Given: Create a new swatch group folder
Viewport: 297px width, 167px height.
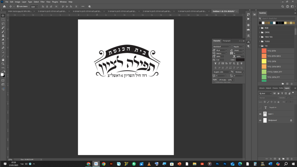Looking at the screenshot, I should (283, 83).
